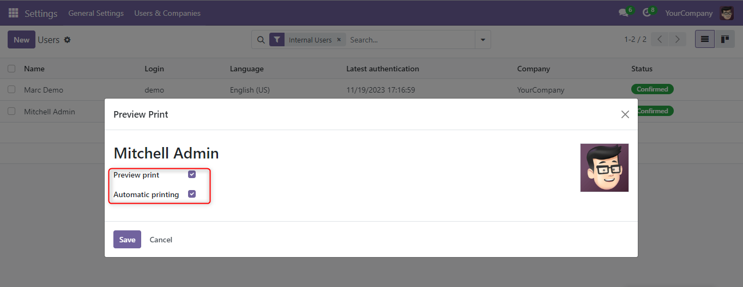
Task: Open the conversations chat icon
Action: (623, 13)
